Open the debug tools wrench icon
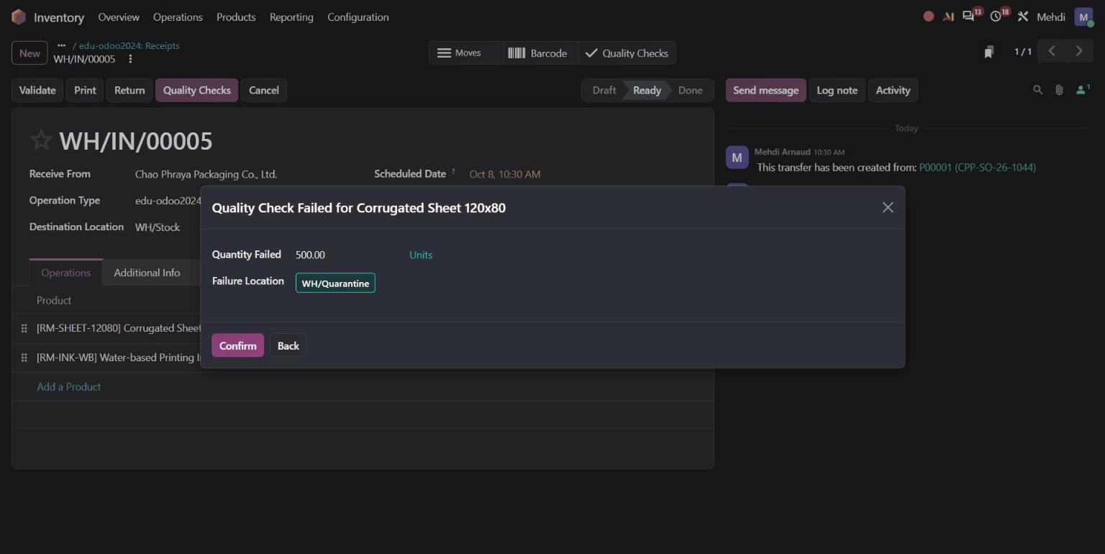 pos(1023,17)
